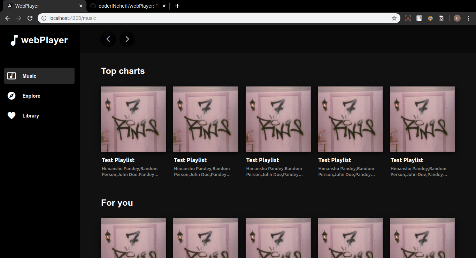476x258 pixels.
Task: Click the webPlayer music note logo
Action: click(14, 40)
